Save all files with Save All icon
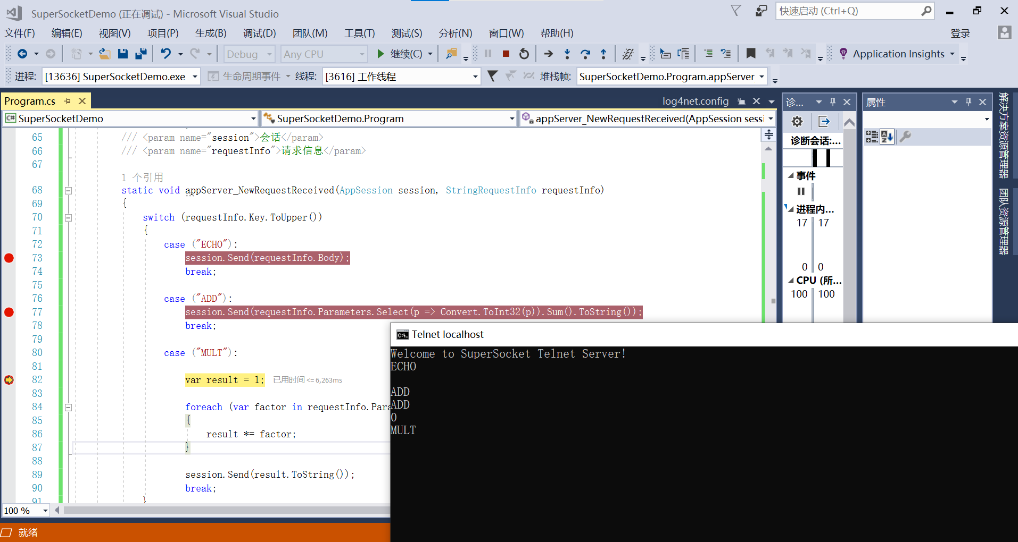Image resolution: width=1018 pixels, height=542 pixels. click(141, 54)
